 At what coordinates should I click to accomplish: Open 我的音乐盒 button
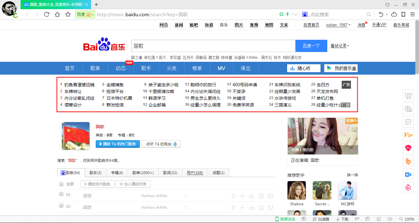tap(341, 68)
